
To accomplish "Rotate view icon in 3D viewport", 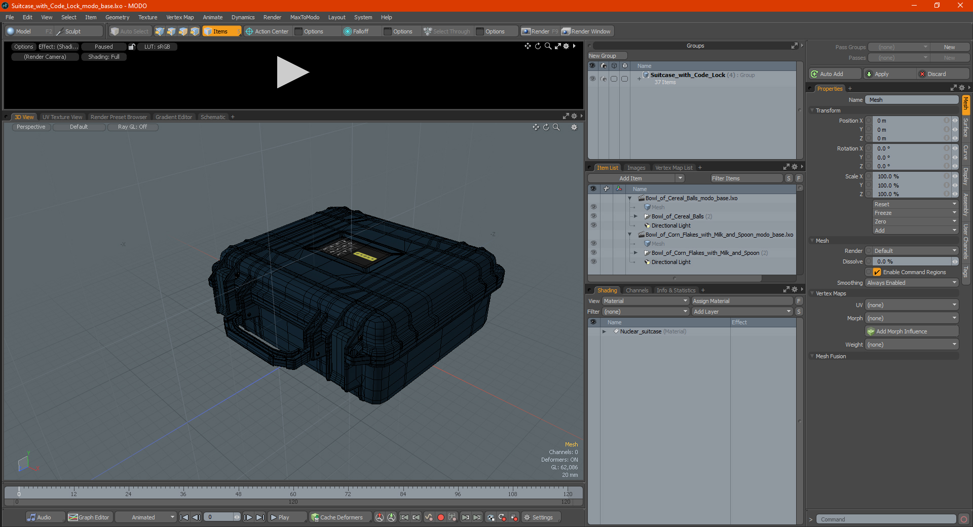I will click(546, 127).
